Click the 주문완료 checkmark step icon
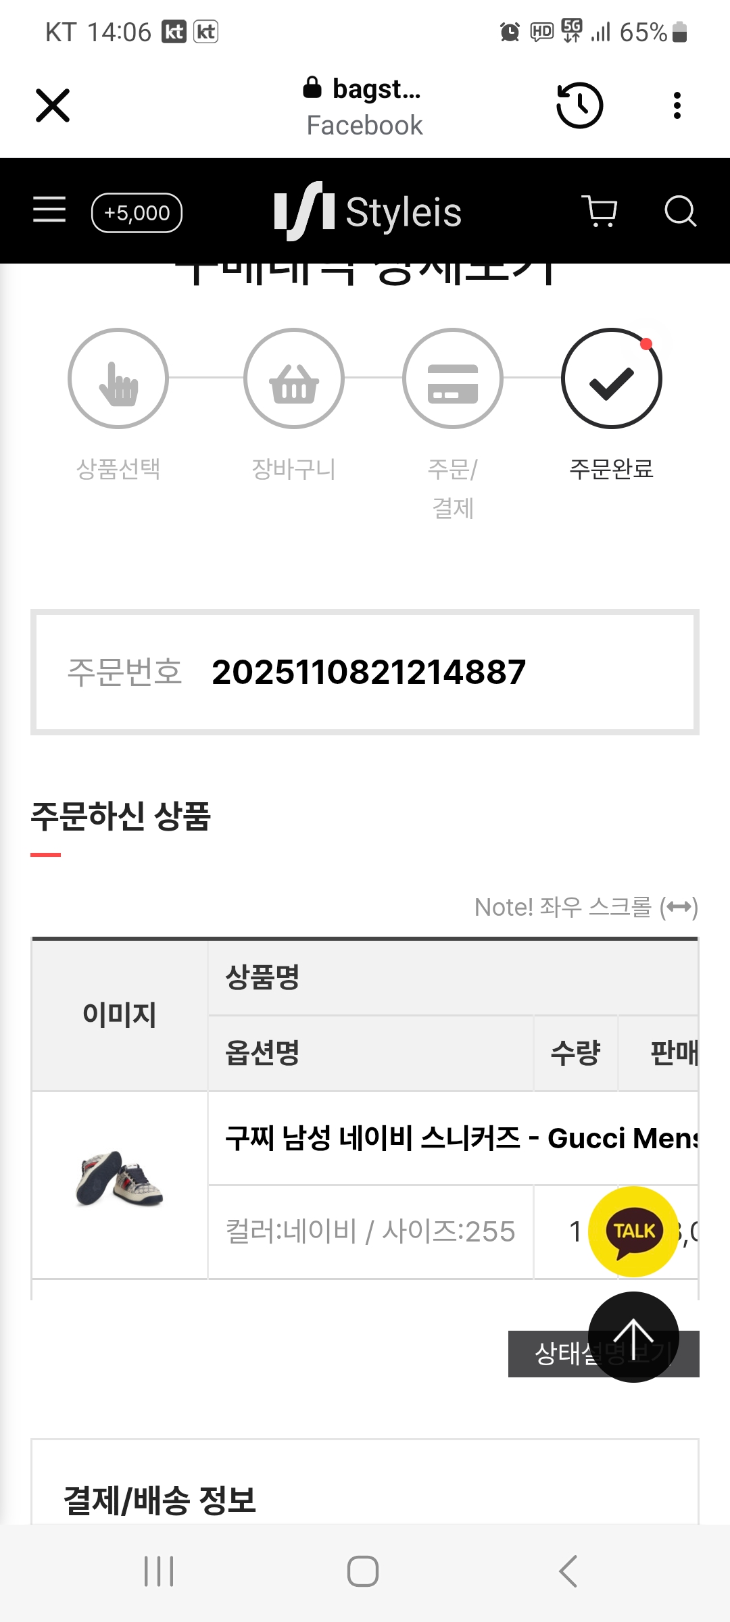This screenshot has height=1622, width=730. pos(612,378)
